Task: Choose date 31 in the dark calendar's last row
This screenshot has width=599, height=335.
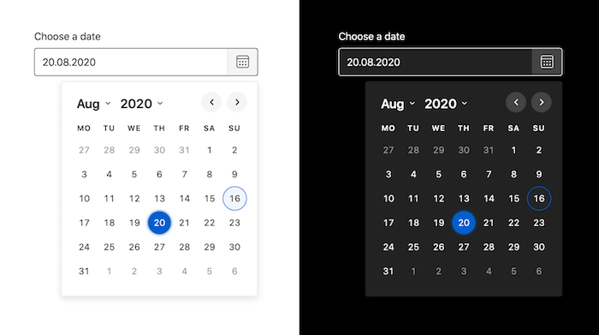Action: (x=388, y=271)
